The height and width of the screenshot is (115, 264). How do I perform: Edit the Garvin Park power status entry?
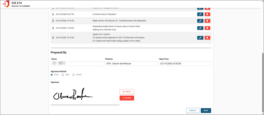(x=200, y=28)
